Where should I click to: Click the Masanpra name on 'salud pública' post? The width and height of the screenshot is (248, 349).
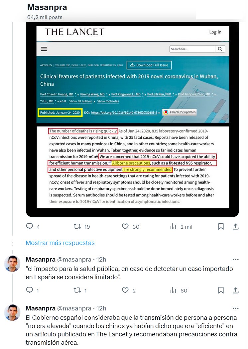click(41, 260)
